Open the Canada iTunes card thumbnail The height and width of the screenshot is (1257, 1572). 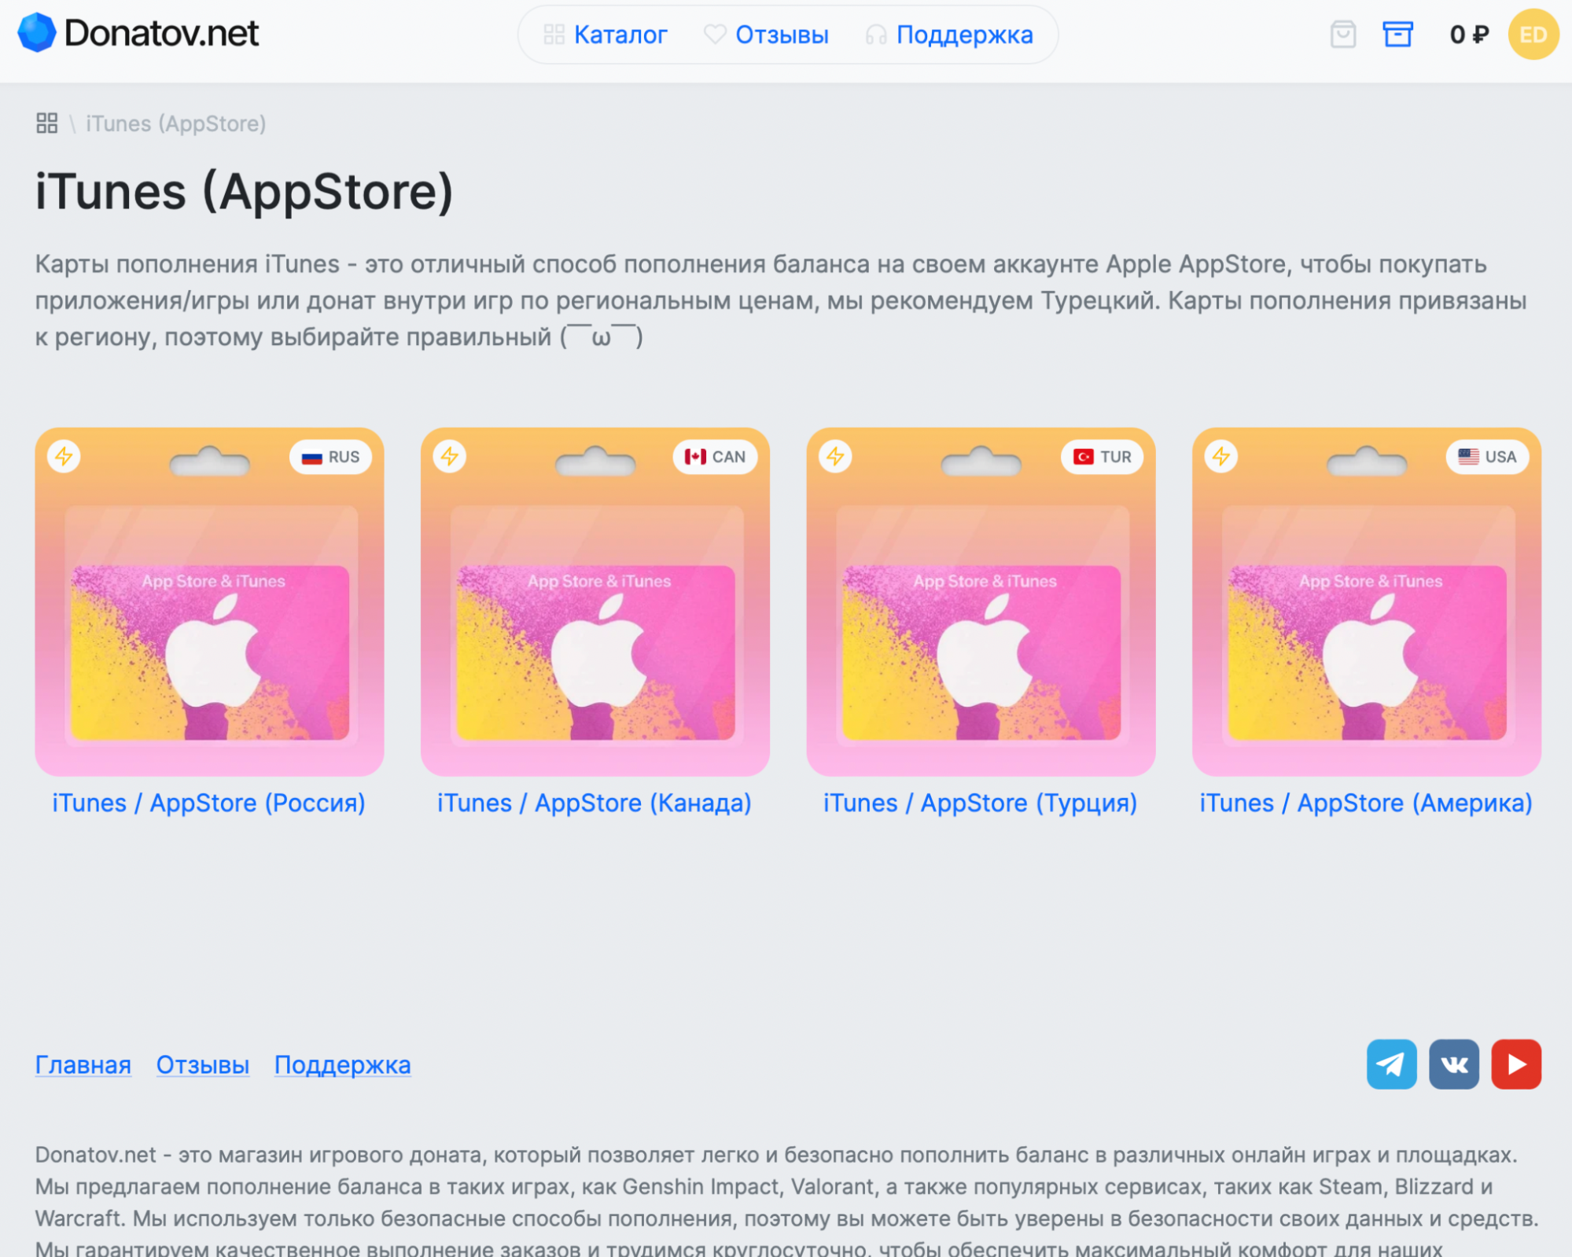coord(595,602)
